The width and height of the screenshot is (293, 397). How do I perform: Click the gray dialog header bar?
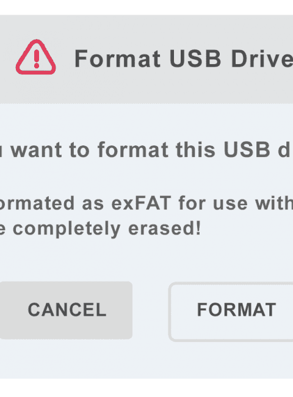(146, 59)
